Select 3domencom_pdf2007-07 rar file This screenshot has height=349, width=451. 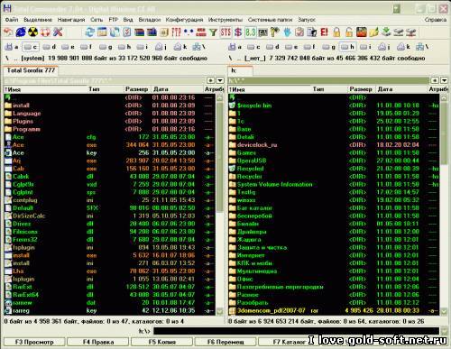[x=334, y=310]
